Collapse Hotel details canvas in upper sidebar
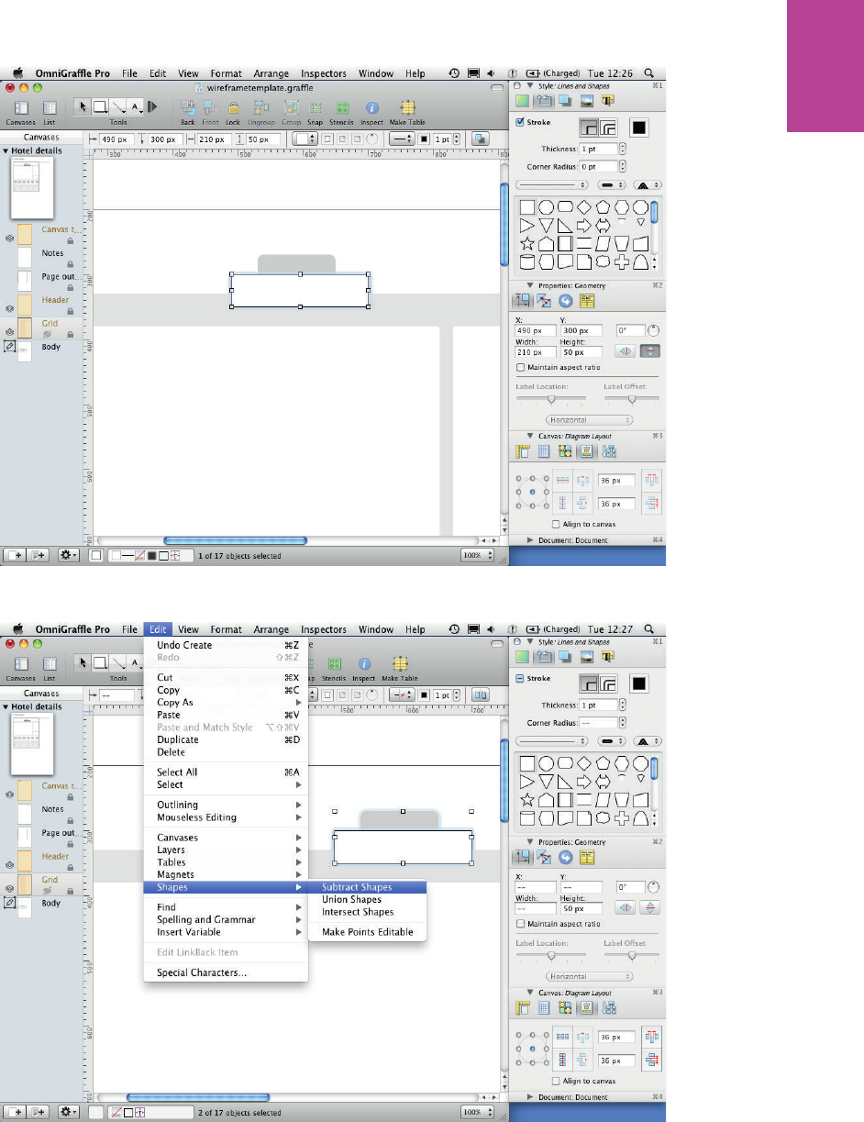Image resolution: width=864 pixels, height=1122 pixels. (x=5, y=150)
